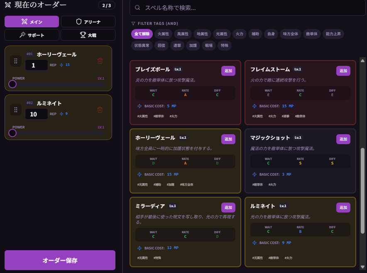Viewport: 367px width, 273px height.
Task: Click the trash icon on the ホーリーヴェール order card
Action: tap(100, 60)
